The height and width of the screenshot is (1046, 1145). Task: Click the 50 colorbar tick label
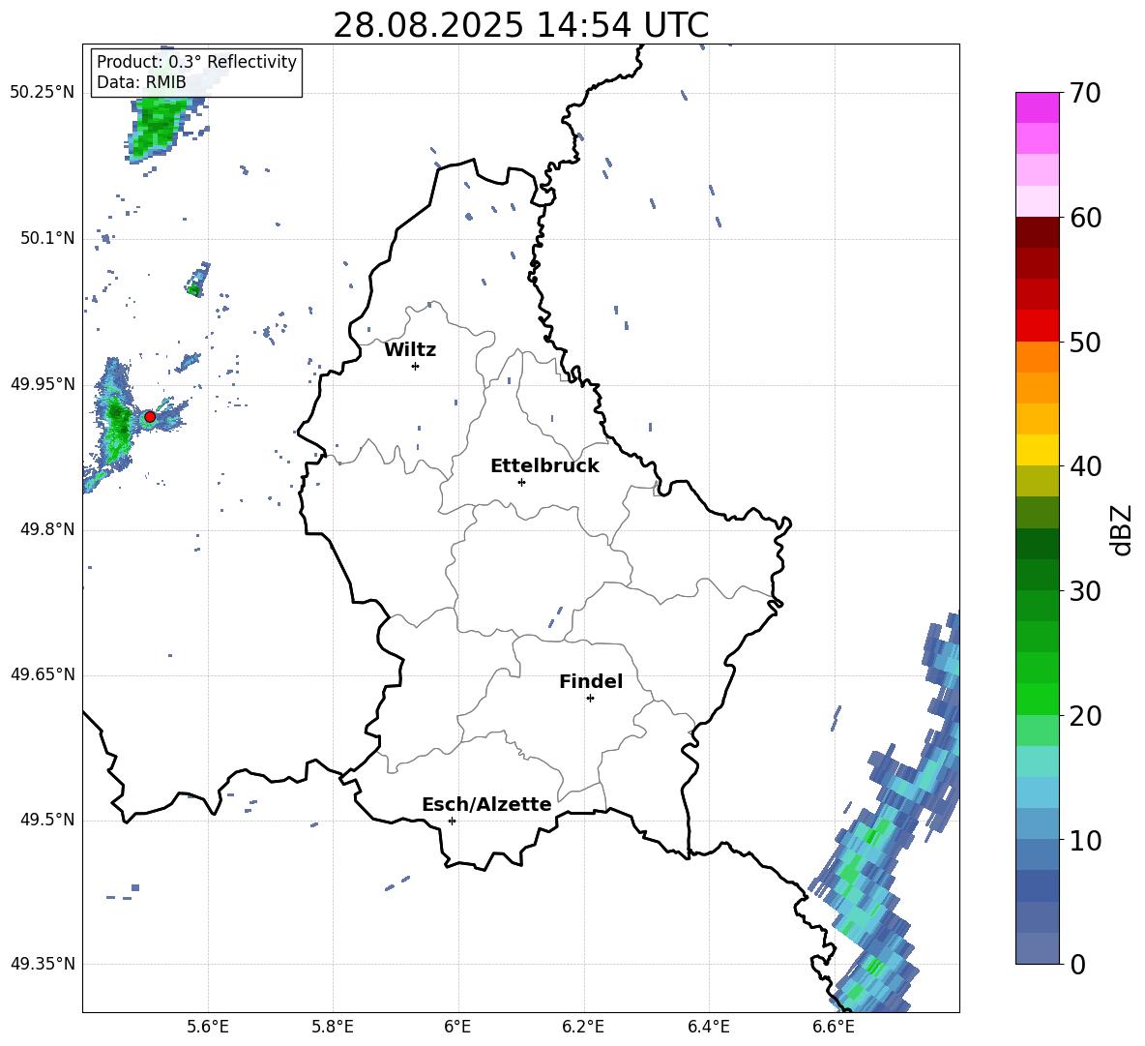point(1085,343)
